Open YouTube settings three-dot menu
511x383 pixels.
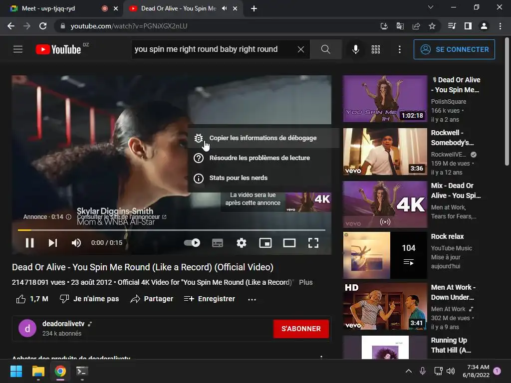click(400, 49)
